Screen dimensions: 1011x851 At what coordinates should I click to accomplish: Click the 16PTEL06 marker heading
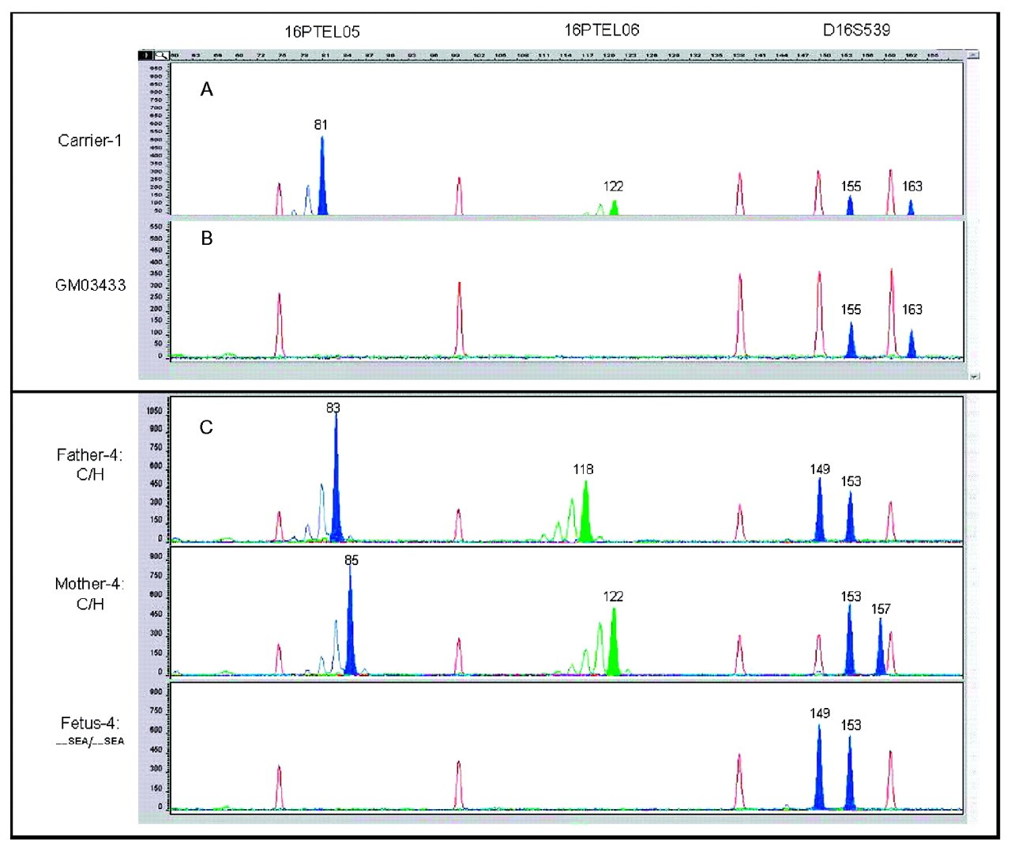[602, 30]
